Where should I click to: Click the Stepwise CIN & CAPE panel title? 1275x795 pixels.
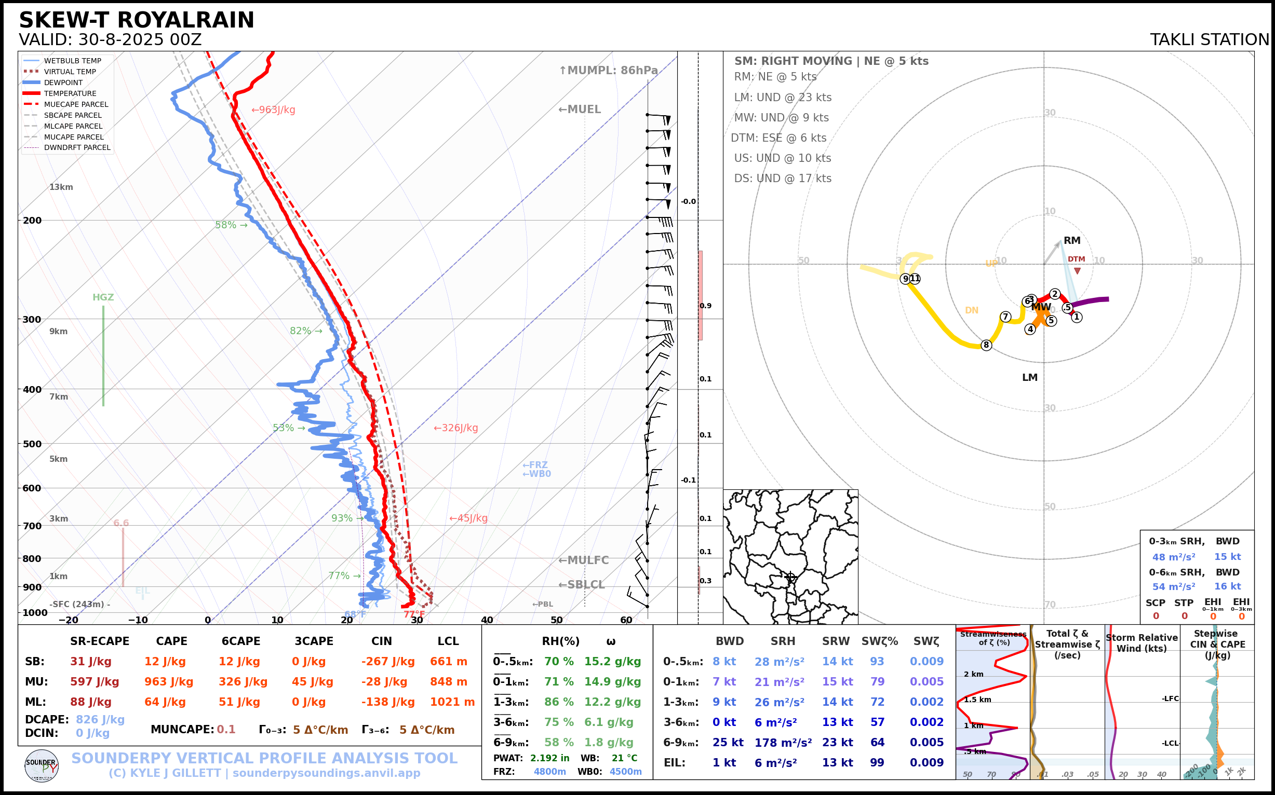pos(1217,644)
